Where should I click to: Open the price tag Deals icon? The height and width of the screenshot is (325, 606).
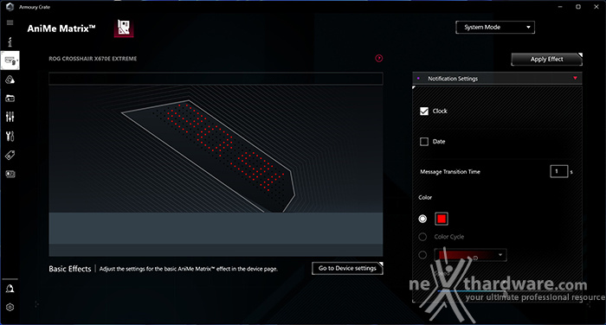[x=10, y=156]
